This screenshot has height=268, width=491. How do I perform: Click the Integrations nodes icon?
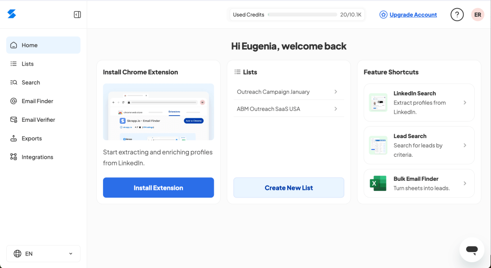coord(13,157)
